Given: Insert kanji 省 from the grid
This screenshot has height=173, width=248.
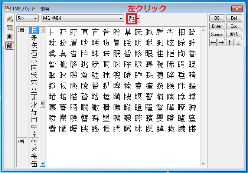Looking at the screenshot, I should click(x=170, y=32).
